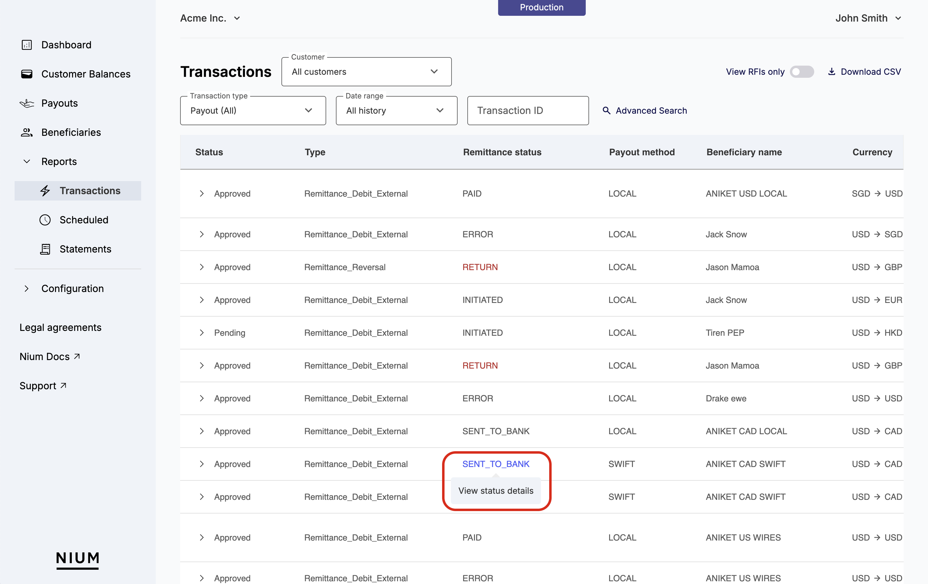Viewport: 928px width, 584px height.
Task: Expand the Pending Tiren PEP row
Action: coord(201,333)
